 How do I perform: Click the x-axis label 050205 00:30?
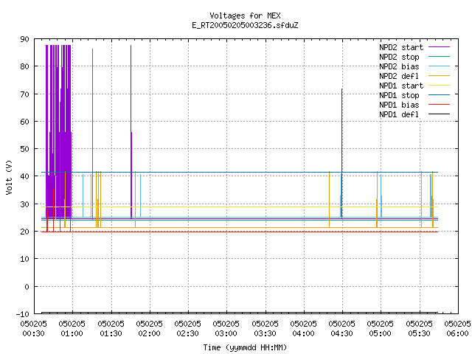34,329
